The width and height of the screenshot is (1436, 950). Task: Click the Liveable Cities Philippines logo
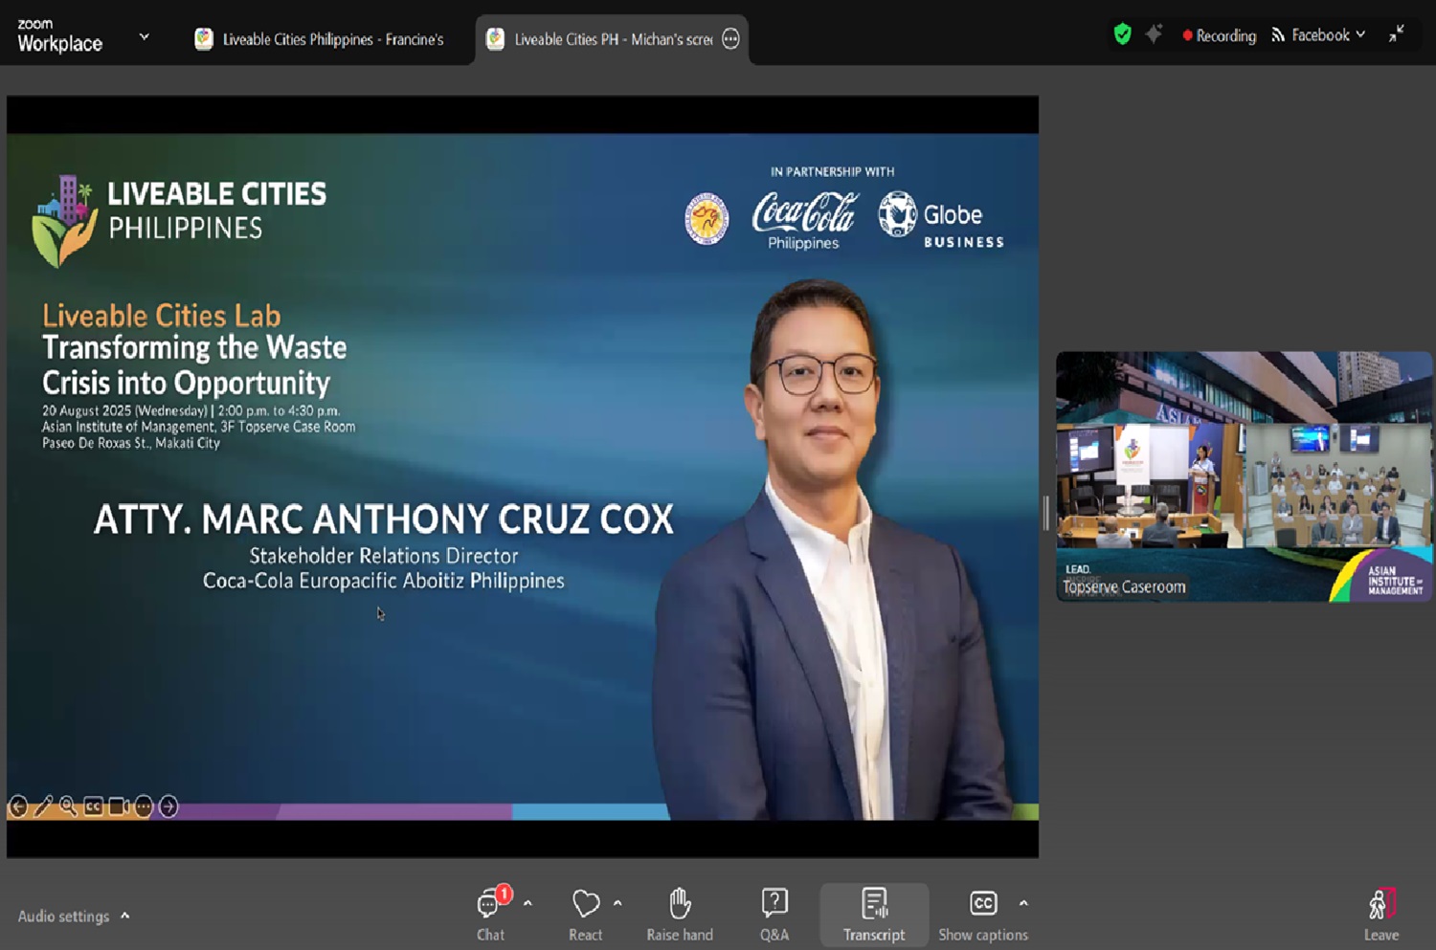[x=179, y=219]
